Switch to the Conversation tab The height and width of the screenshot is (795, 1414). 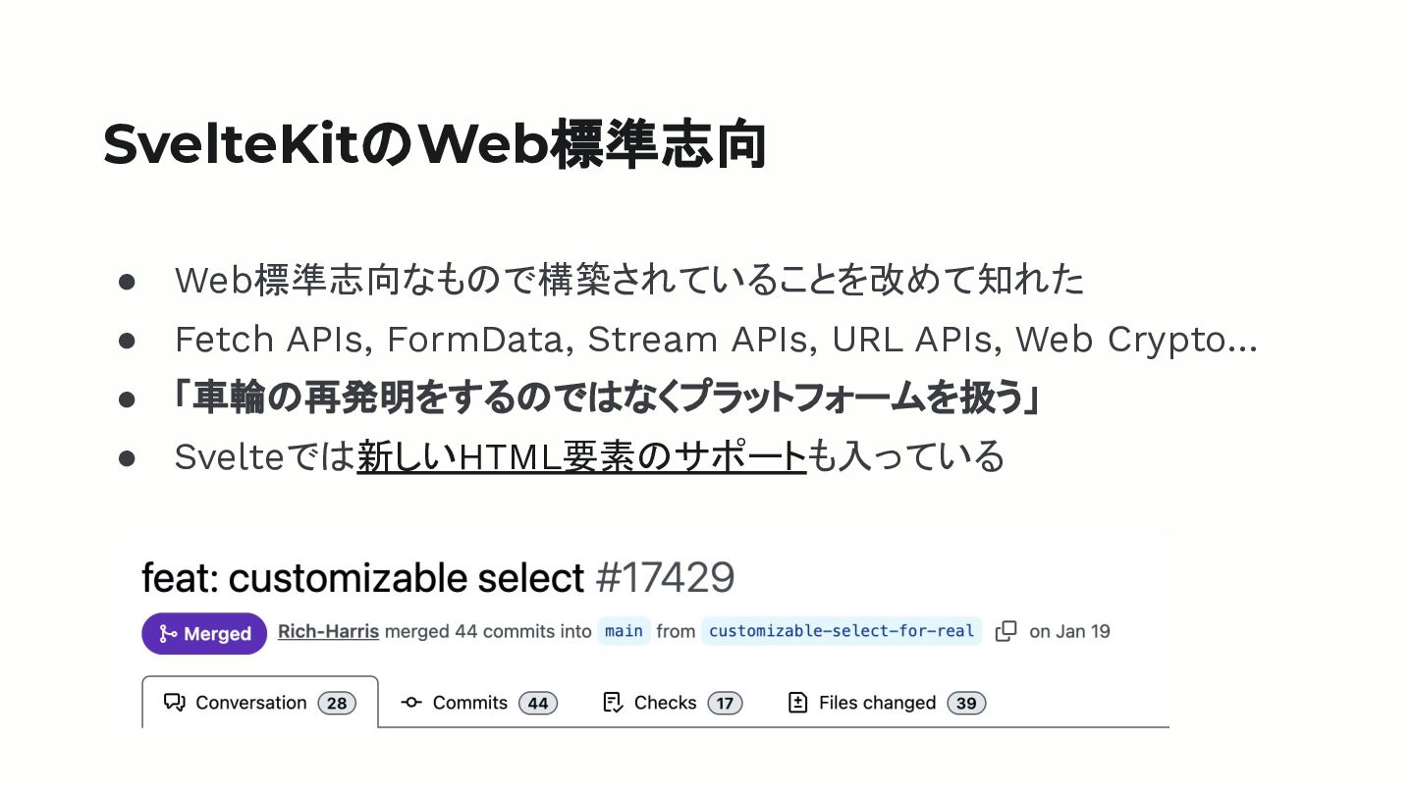[250, 703]
